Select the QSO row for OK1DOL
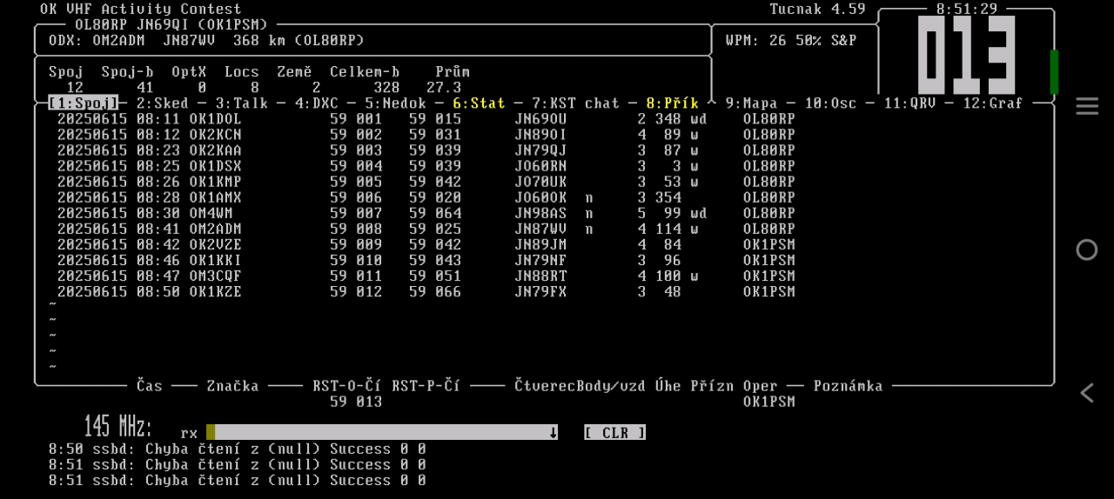 click(x=215, y=119)
